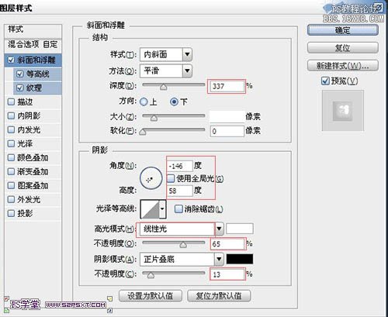Open the 样式 style dropdown (内斜面)
Image resolution: width=388 pixels, height=317 pixels.
click(x=166, y=54)
